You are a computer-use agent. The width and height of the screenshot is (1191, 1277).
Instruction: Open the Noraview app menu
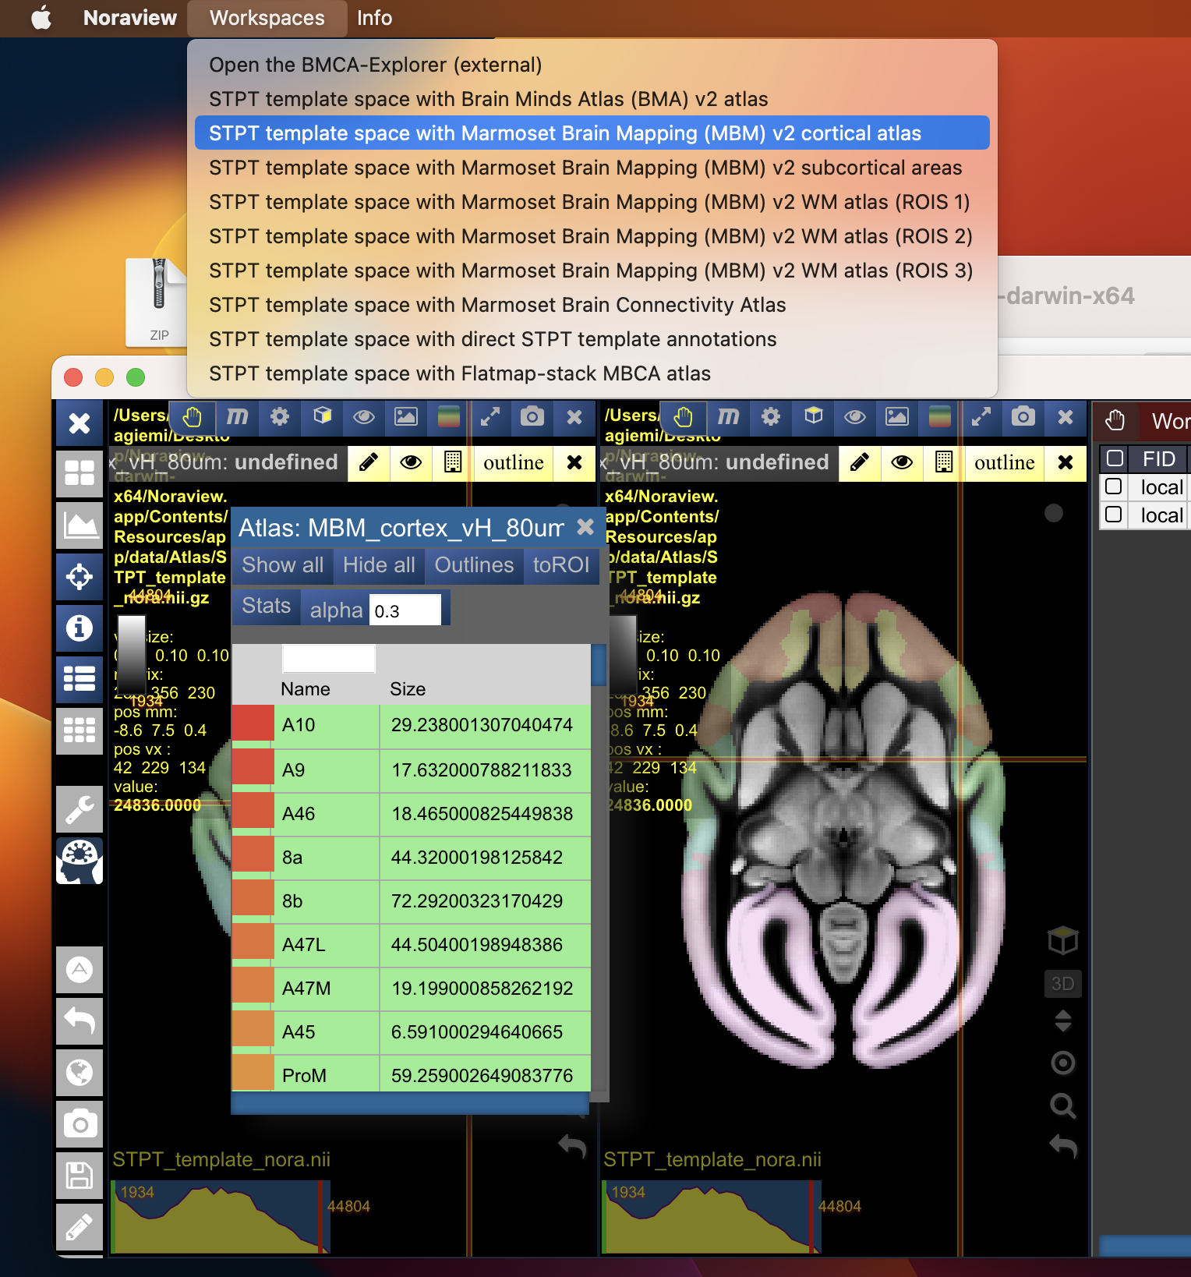130,18
